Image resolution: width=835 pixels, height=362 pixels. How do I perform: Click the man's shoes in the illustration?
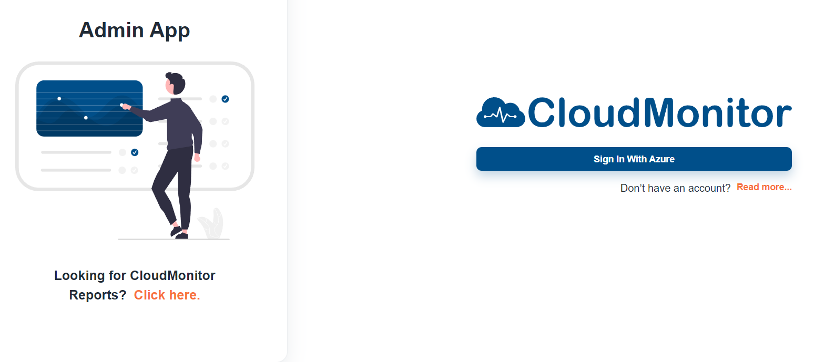click(179, 233)
